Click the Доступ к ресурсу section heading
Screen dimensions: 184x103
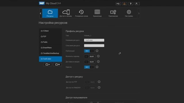(x=74, y=77)
